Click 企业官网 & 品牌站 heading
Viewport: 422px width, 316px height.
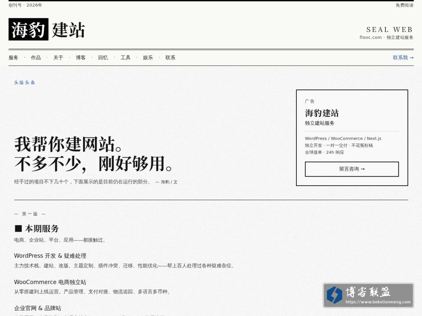click(x=38, y=308)
